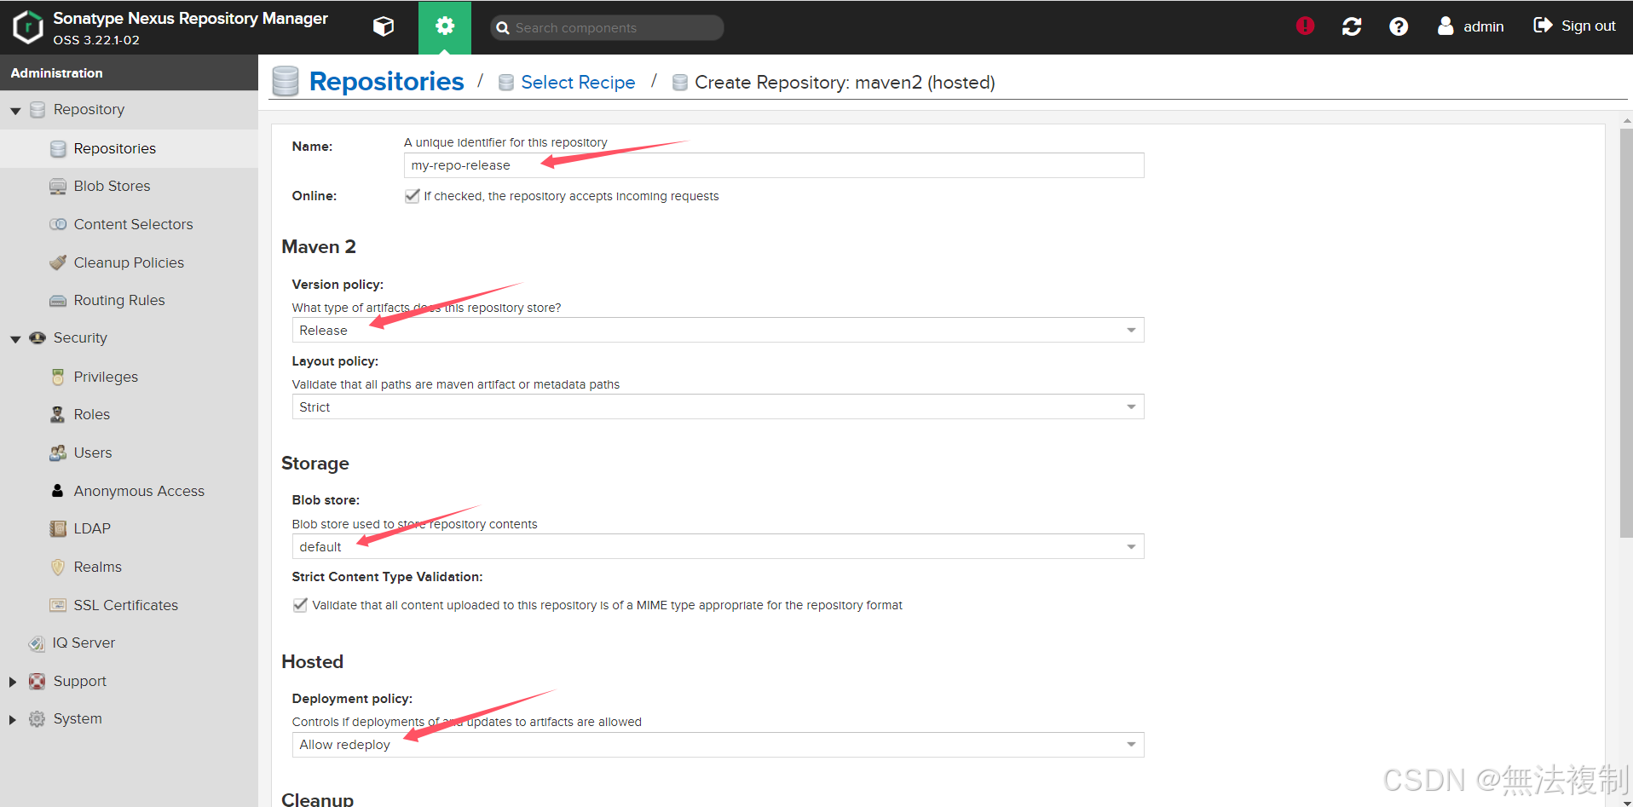Open Repositories in the sidebar
Image resolution: width=1633 pixels, height=807 pixels.
click(x=115, y=148)
